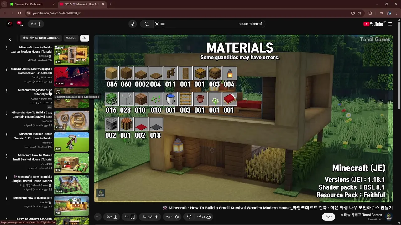401x225 pixels.
Task: Open 'Minecraft: How To Make a Small Survival House' title
Action: [x=32, y=157]
